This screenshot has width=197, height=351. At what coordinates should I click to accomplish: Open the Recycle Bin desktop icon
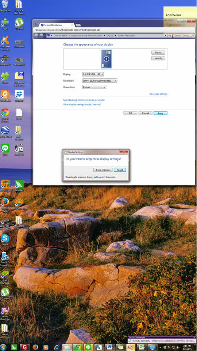pyautogui.click(x=5, y=6)
